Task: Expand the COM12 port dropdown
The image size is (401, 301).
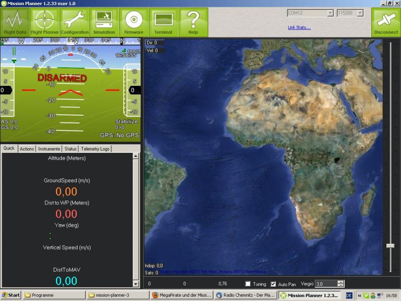Action: pos(330,13)
